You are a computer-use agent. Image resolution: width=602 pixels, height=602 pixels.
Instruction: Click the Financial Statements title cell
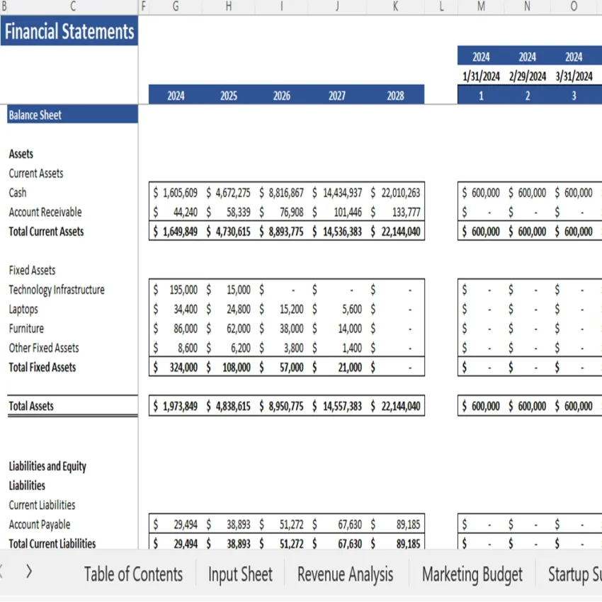coord(69,31)
